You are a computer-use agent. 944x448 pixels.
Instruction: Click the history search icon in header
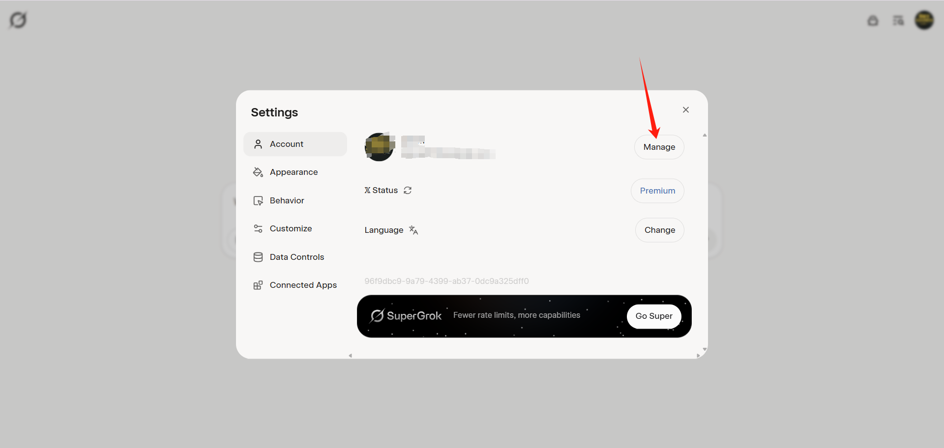898,20
